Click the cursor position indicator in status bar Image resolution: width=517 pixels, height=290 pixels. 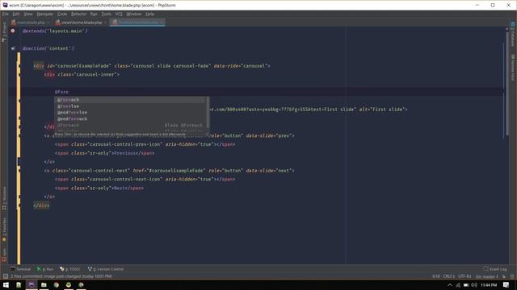436,276
